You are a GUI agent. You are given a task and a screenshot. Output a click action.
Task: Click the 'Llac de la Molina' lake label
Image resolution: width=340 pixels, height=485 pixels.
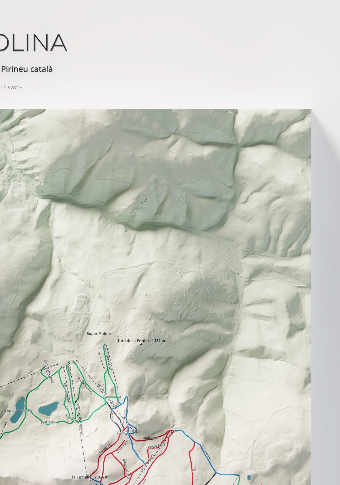(18, 411)
